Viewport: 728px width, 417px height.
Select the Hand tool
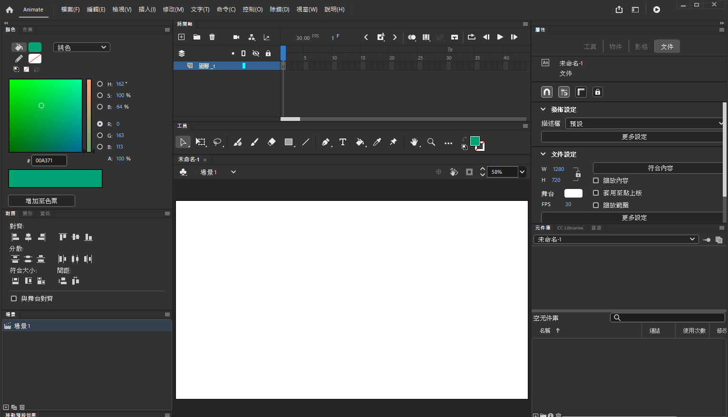coord(415,142)
